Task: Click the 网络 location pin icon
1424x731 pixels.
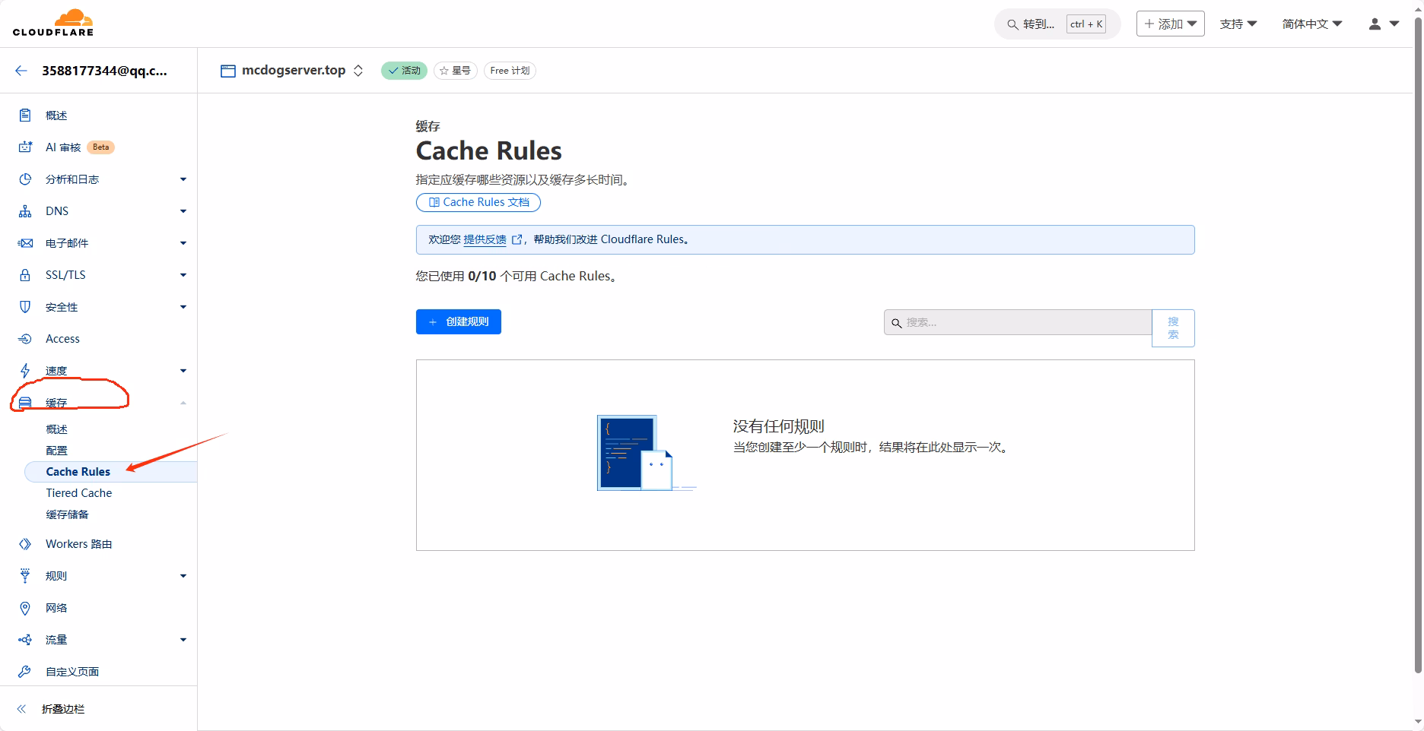Action: pyautogui.click(x=25, y=608)
